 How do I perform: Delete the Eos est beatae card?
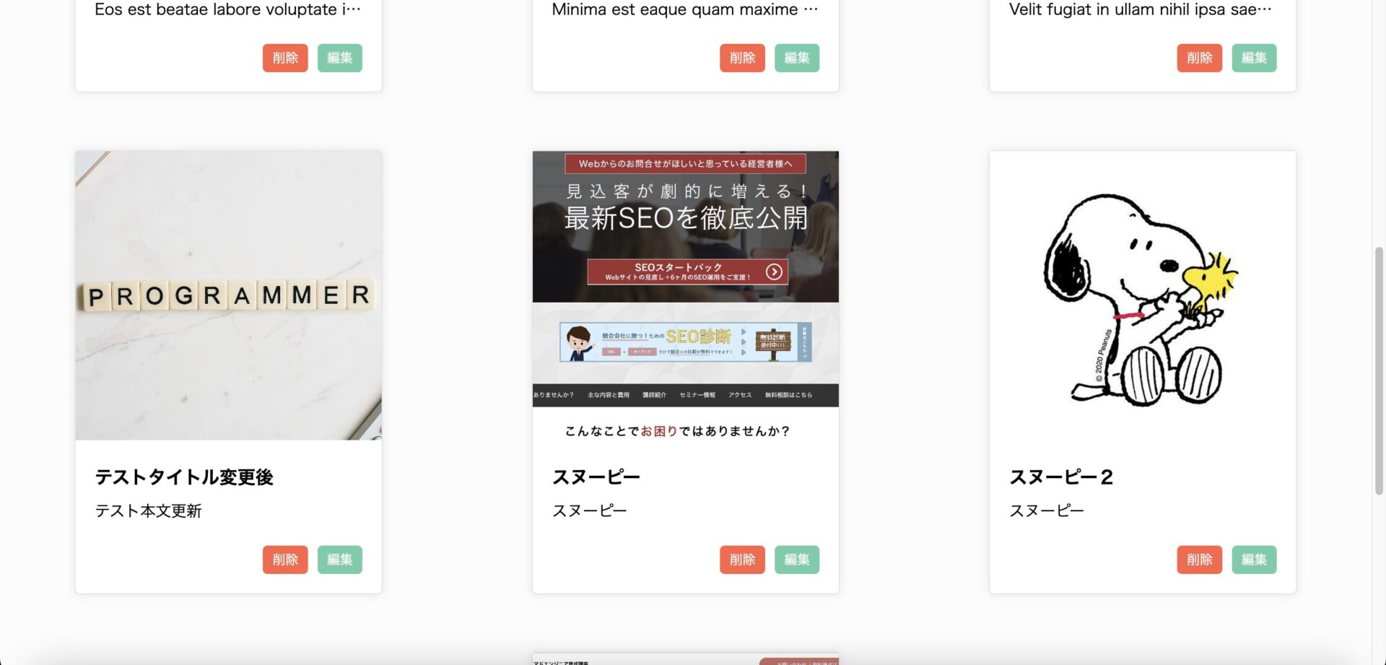(x=285, y=58)
